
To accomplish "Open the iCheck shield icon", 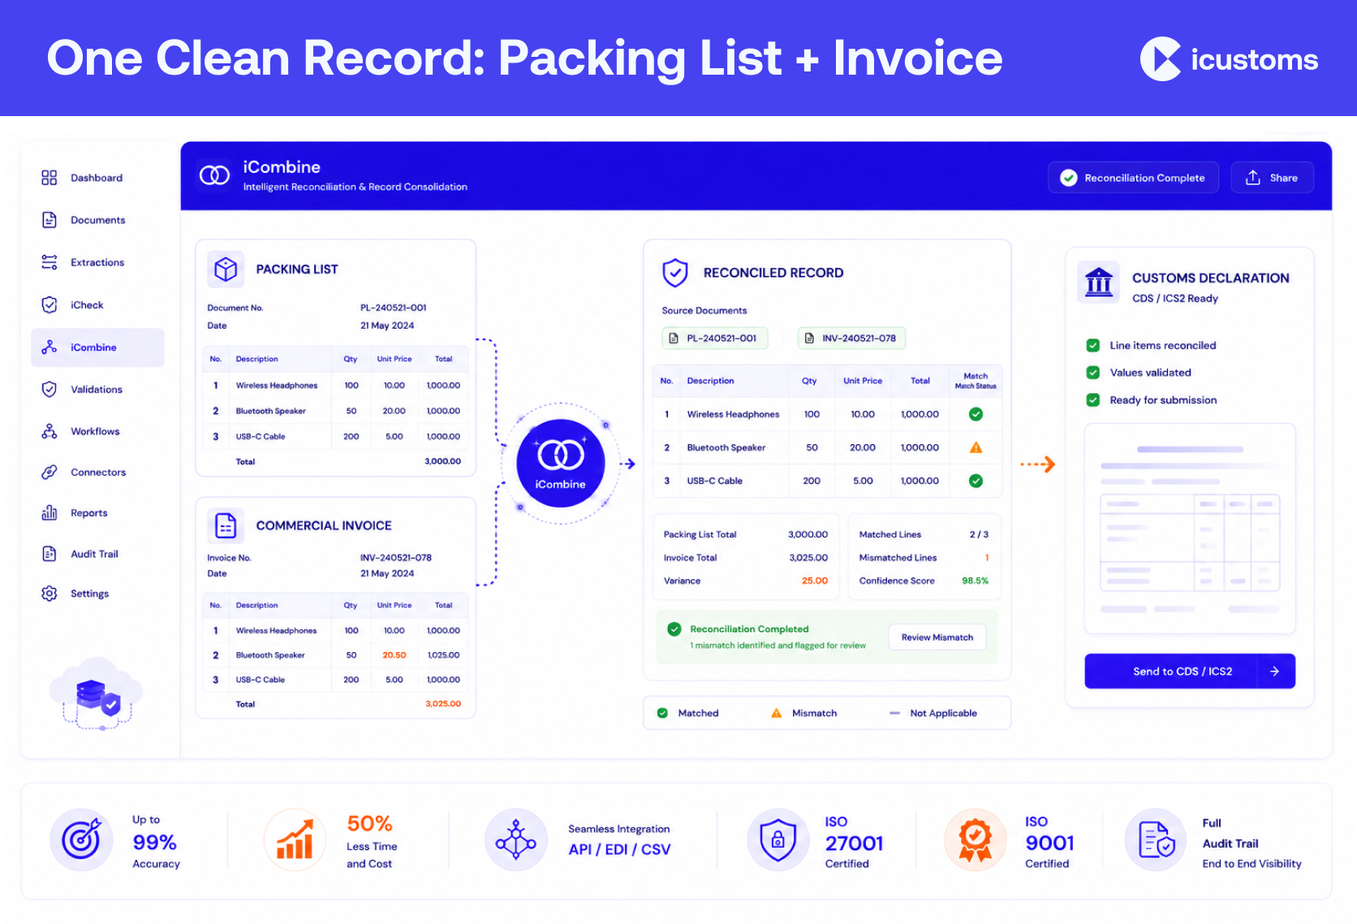I will tap(50, 304).
